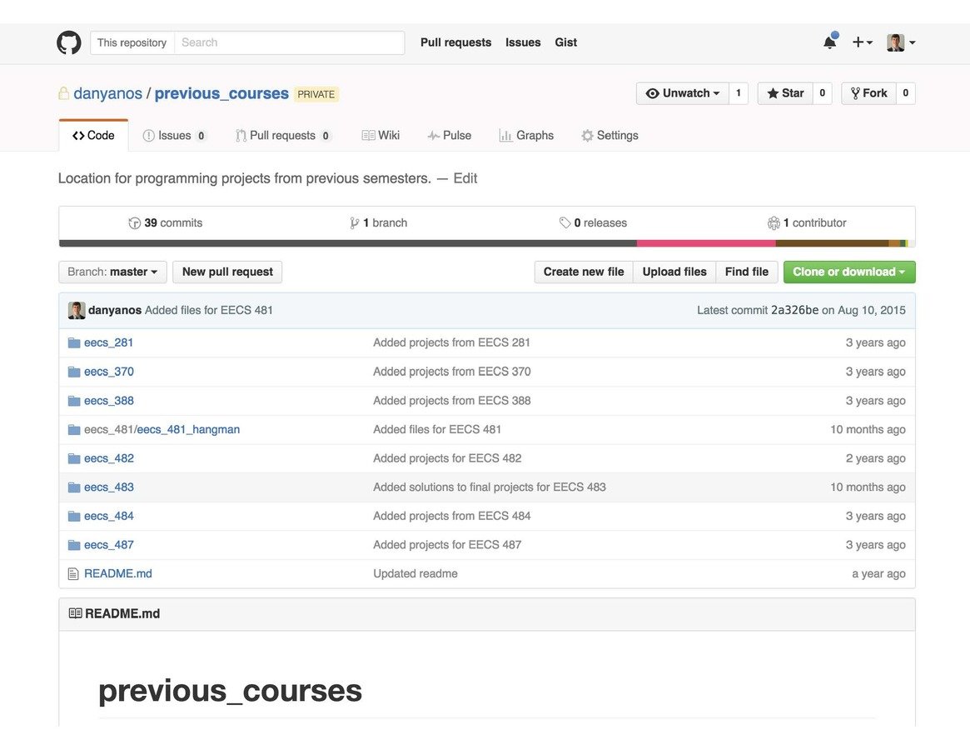Click the eecs_487 folder icon
The width and height of the screenshot is (970, 750).
point(74,545)
